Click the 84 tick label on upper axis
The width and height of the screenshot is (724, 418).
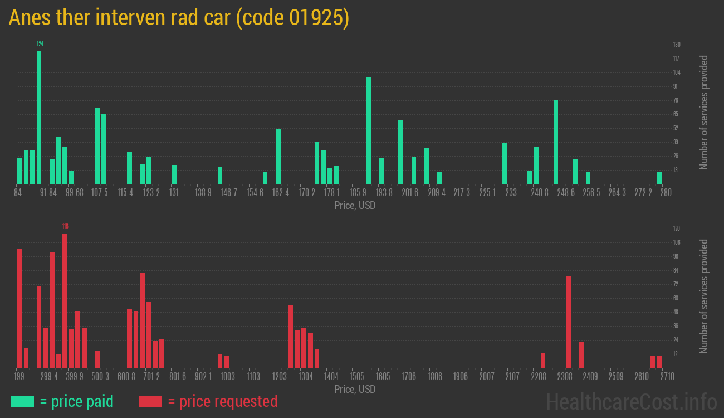(x=18, y=193)
